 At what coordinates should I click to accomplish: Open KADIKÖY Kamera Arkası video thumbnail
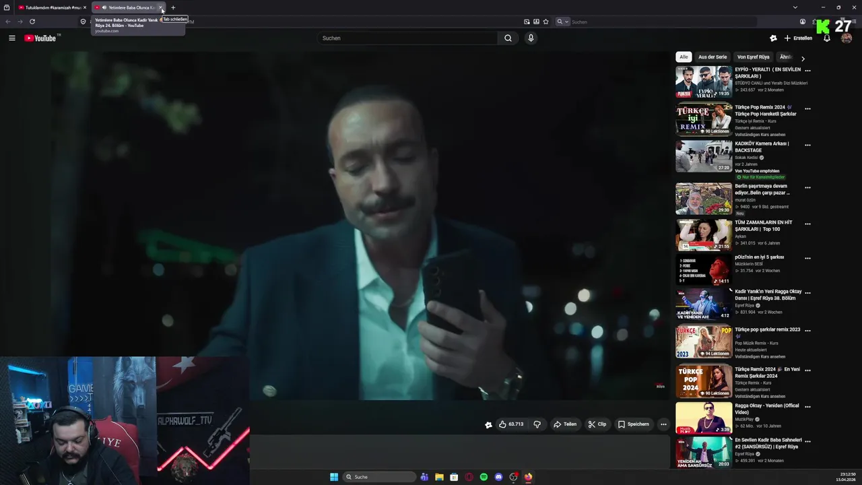point(704,156)
